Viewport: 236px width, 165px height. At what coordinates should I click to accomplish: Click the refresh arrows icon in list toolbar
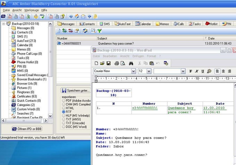[85, 31]
